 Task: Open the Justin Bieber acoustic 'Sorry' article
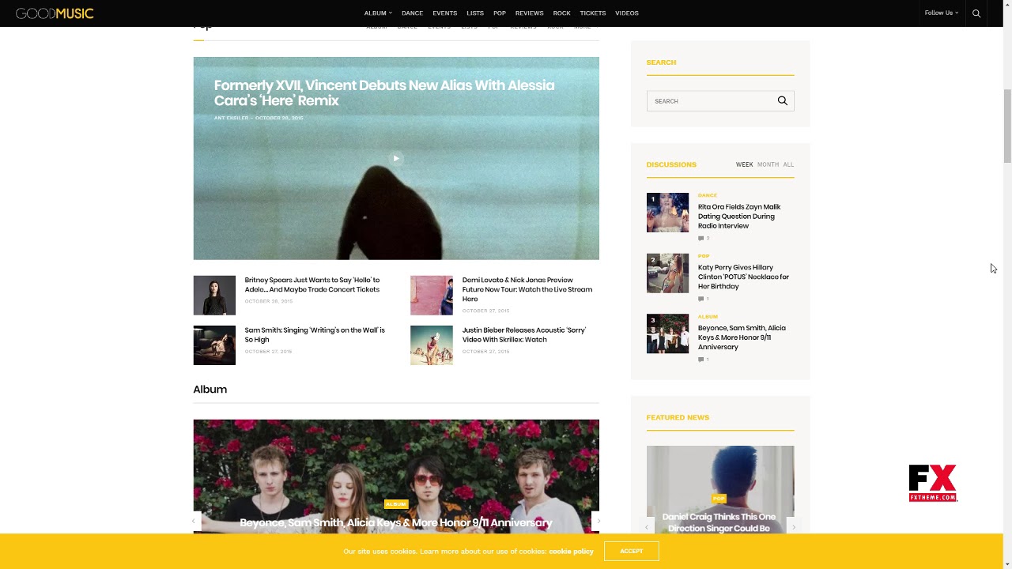[524, 335]
